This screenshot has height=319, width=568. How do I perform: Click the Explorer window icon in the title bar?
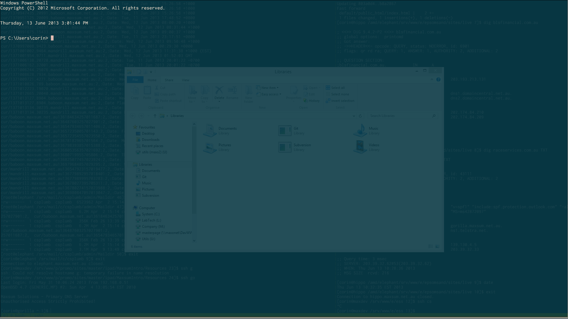coord(130,71)
